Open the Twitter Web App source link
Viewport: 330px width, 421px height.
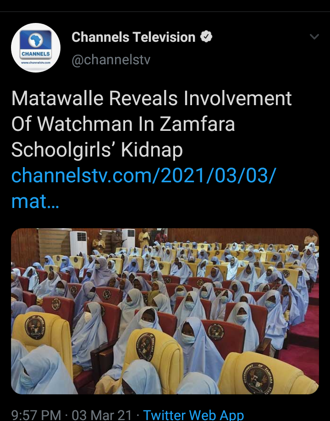(x=193, y=415)
